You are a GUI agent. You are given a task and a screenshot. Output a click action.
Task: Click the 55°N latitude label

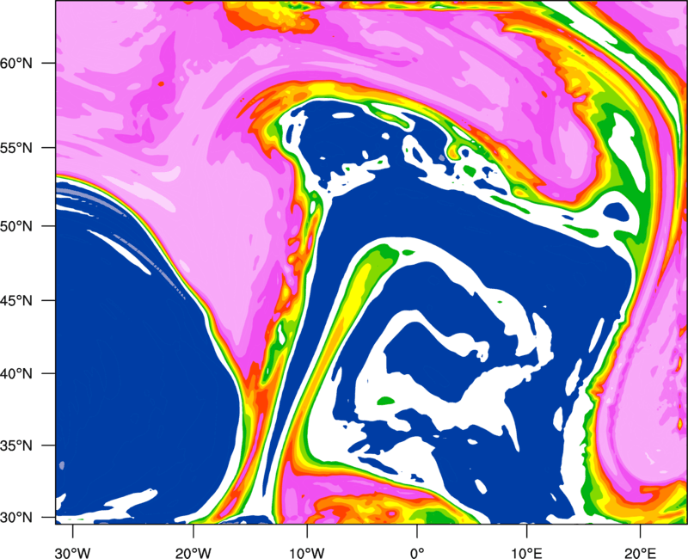16,148
